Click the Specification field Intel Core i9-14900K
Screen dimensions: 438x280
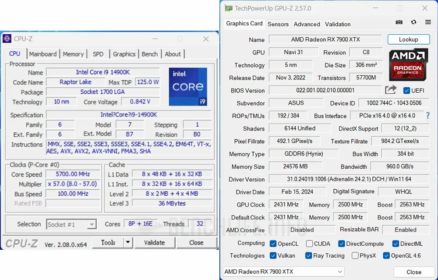click(129, 114)
